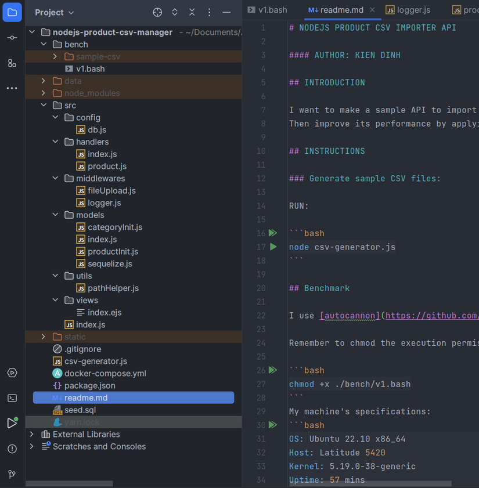
Task: Collapse All nodes in the Project tree
Action: [192, 12]
